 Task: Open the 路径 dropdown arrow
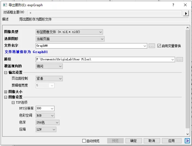173,60
